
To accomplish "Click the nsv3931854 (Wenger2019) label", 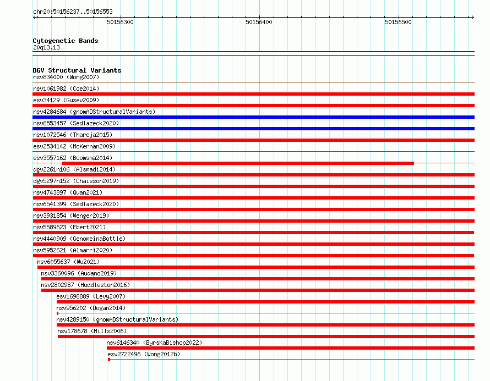I will [x=71, y=216].
